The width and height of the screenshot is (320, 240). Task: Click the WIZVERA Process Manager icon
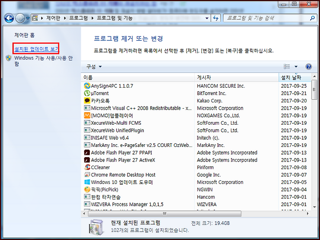coord(87,204)
